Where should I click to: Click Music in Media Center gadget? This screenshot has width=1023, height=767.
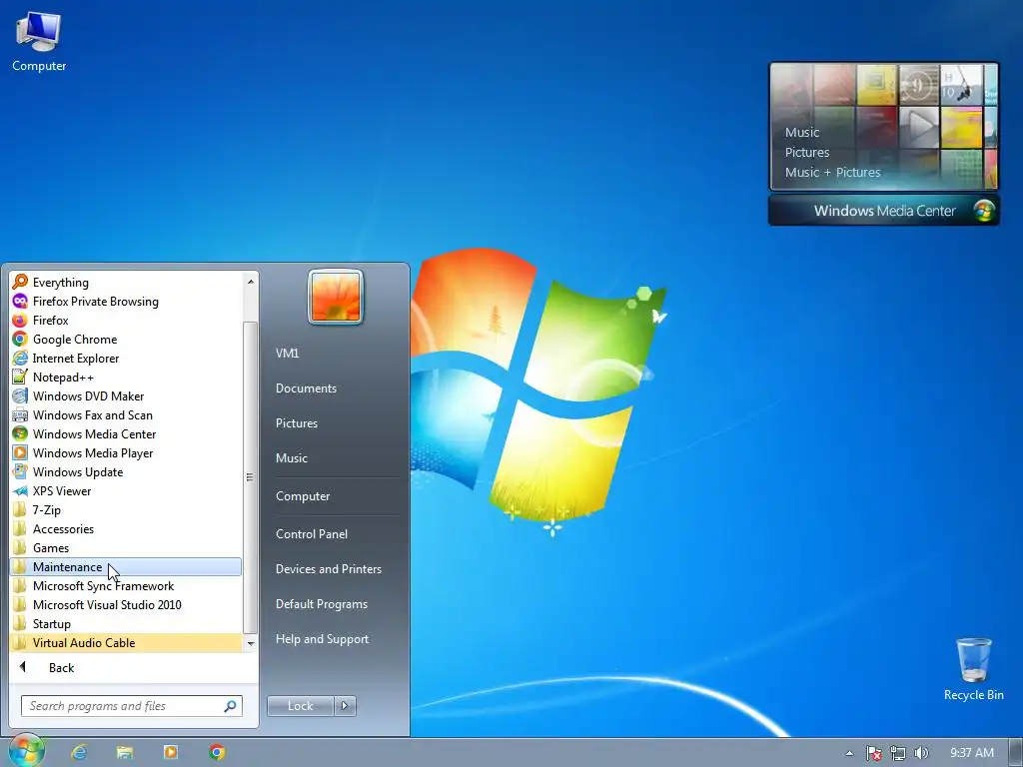(x=802, y=133)
